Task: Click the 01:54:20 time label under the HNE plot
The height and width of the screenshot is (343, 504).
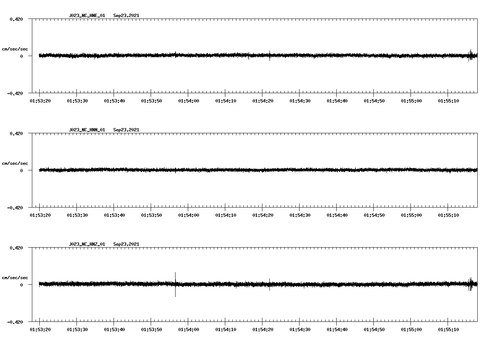Action: (263, 101)
